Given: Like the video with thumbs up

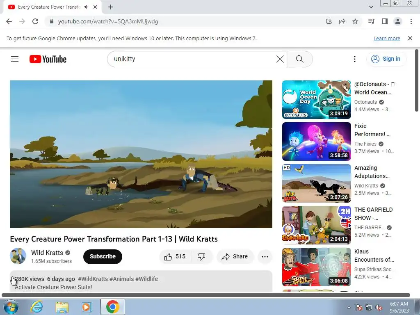Looking at the screenshot, I should coord(176,257).
